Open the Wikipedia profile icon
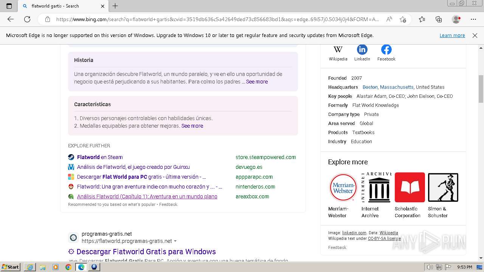The image size is (484, 272). pos(338,49)
